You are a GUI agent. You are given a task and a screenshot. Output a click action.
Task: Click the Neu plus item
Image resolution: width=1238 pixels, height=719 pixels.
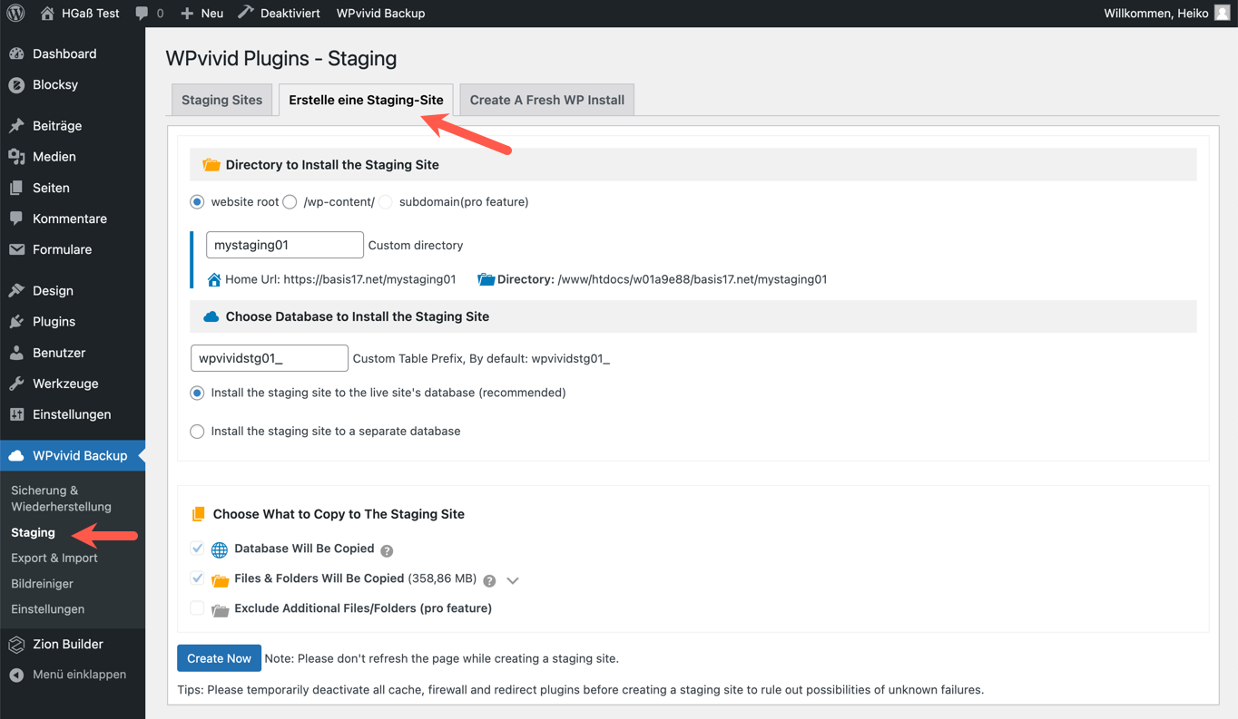click(201, 13)
